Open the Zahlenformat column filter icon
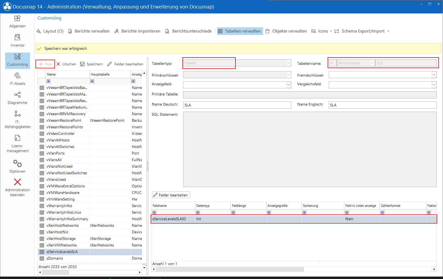Image resolution: width=443 pixels, height=279 pixels. pos(382,213)
